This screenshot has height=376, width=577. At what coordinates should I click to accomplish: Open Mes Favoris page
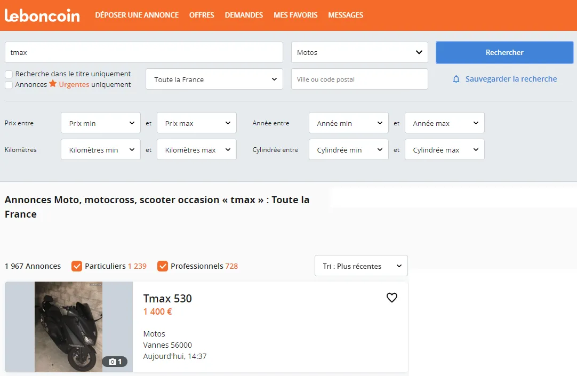295,15
